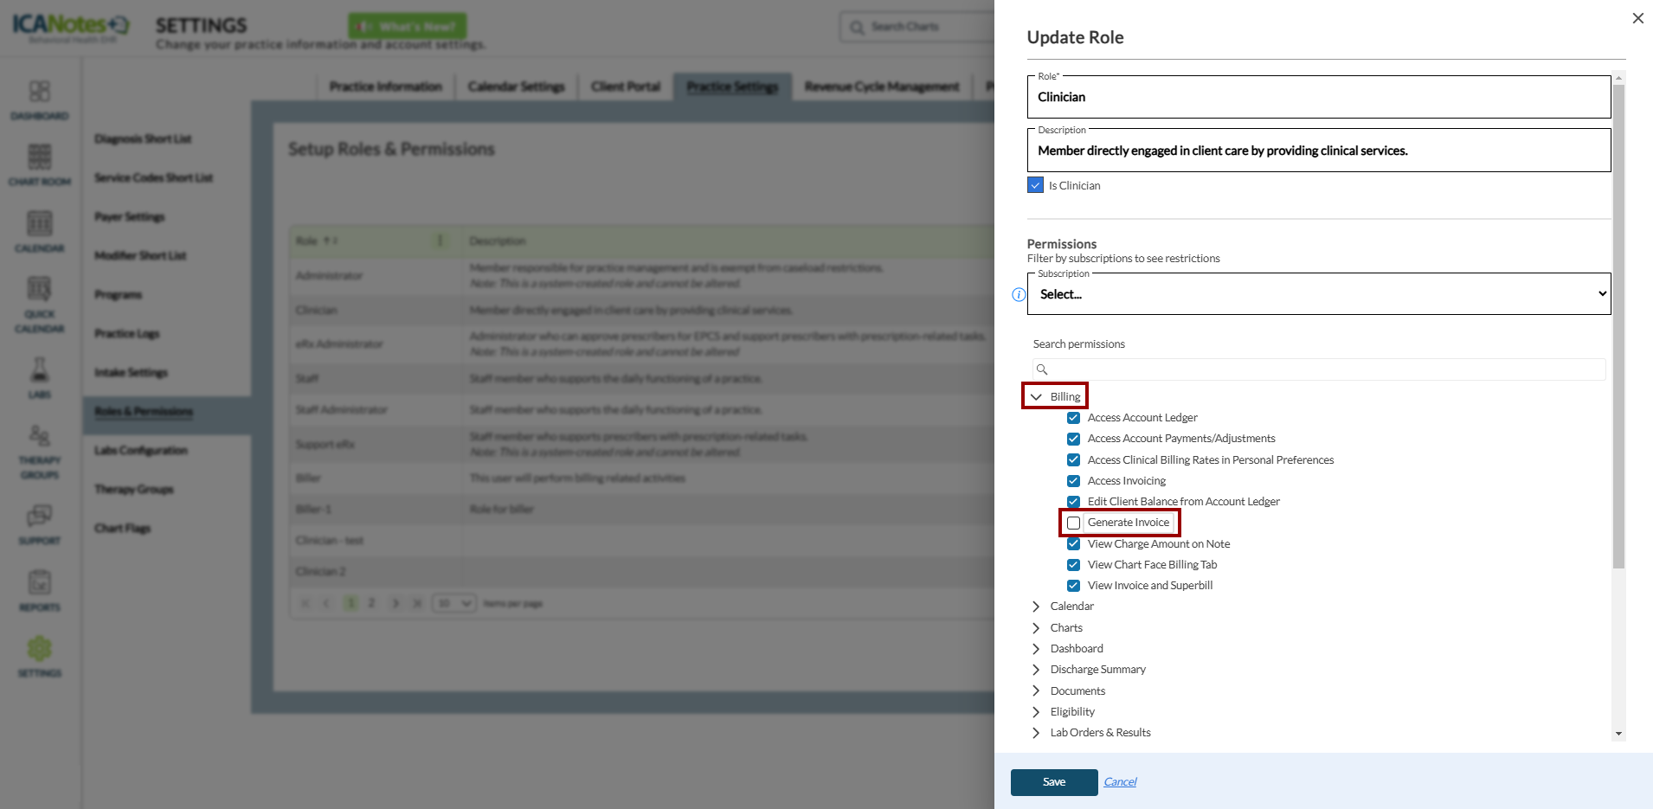Select the Biller role row
Image resolution: width=1653 pixels, height=809 pixels.
click(640, 478)
